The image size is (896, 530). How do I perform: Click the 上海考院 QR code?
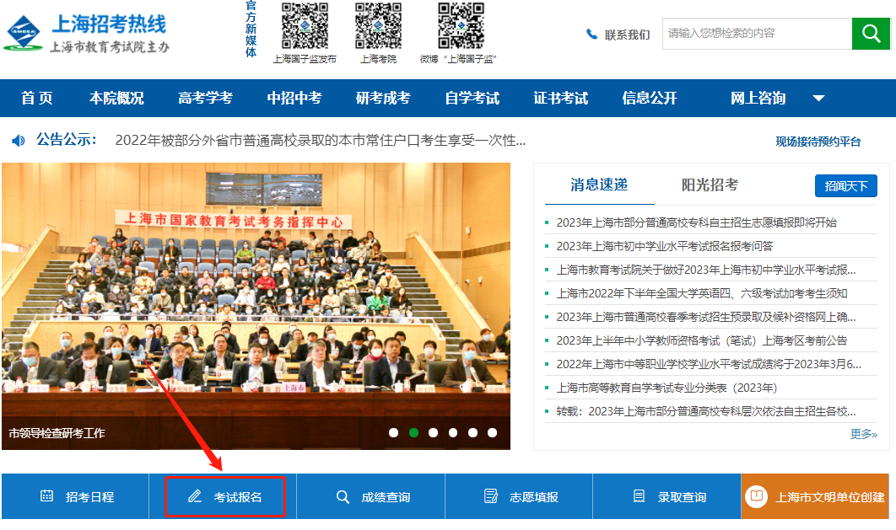point(378,26)
